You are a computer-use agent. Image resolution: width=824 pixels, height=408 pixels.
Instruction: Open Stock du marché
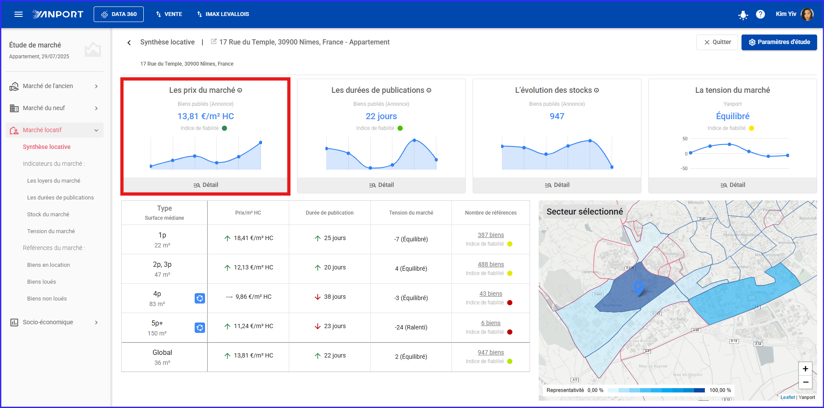[x=48, y=215]
